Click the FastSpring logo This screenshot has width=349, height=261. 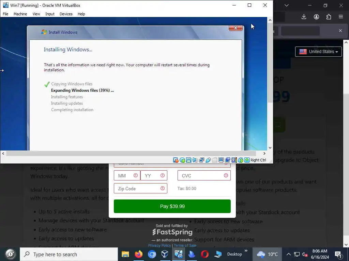[172, 232]
